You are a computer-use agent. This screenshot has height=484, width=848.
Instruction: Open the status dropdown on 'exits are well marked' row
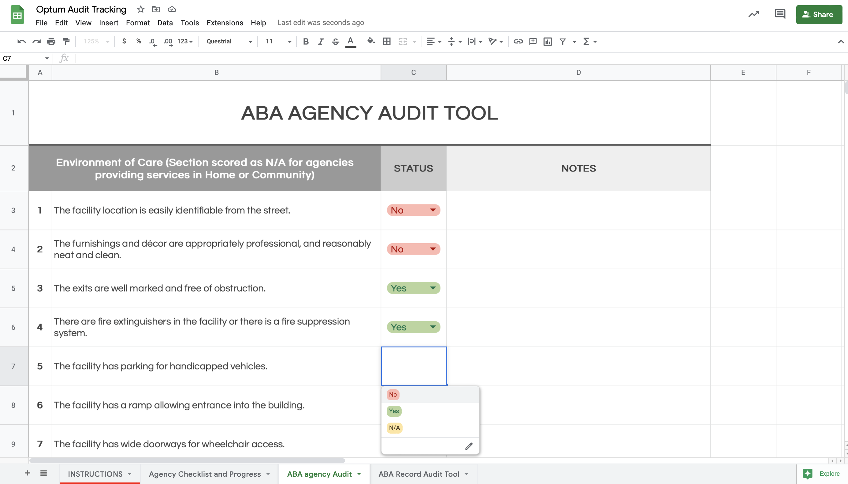pyautogui.click(x=433, y=288)
